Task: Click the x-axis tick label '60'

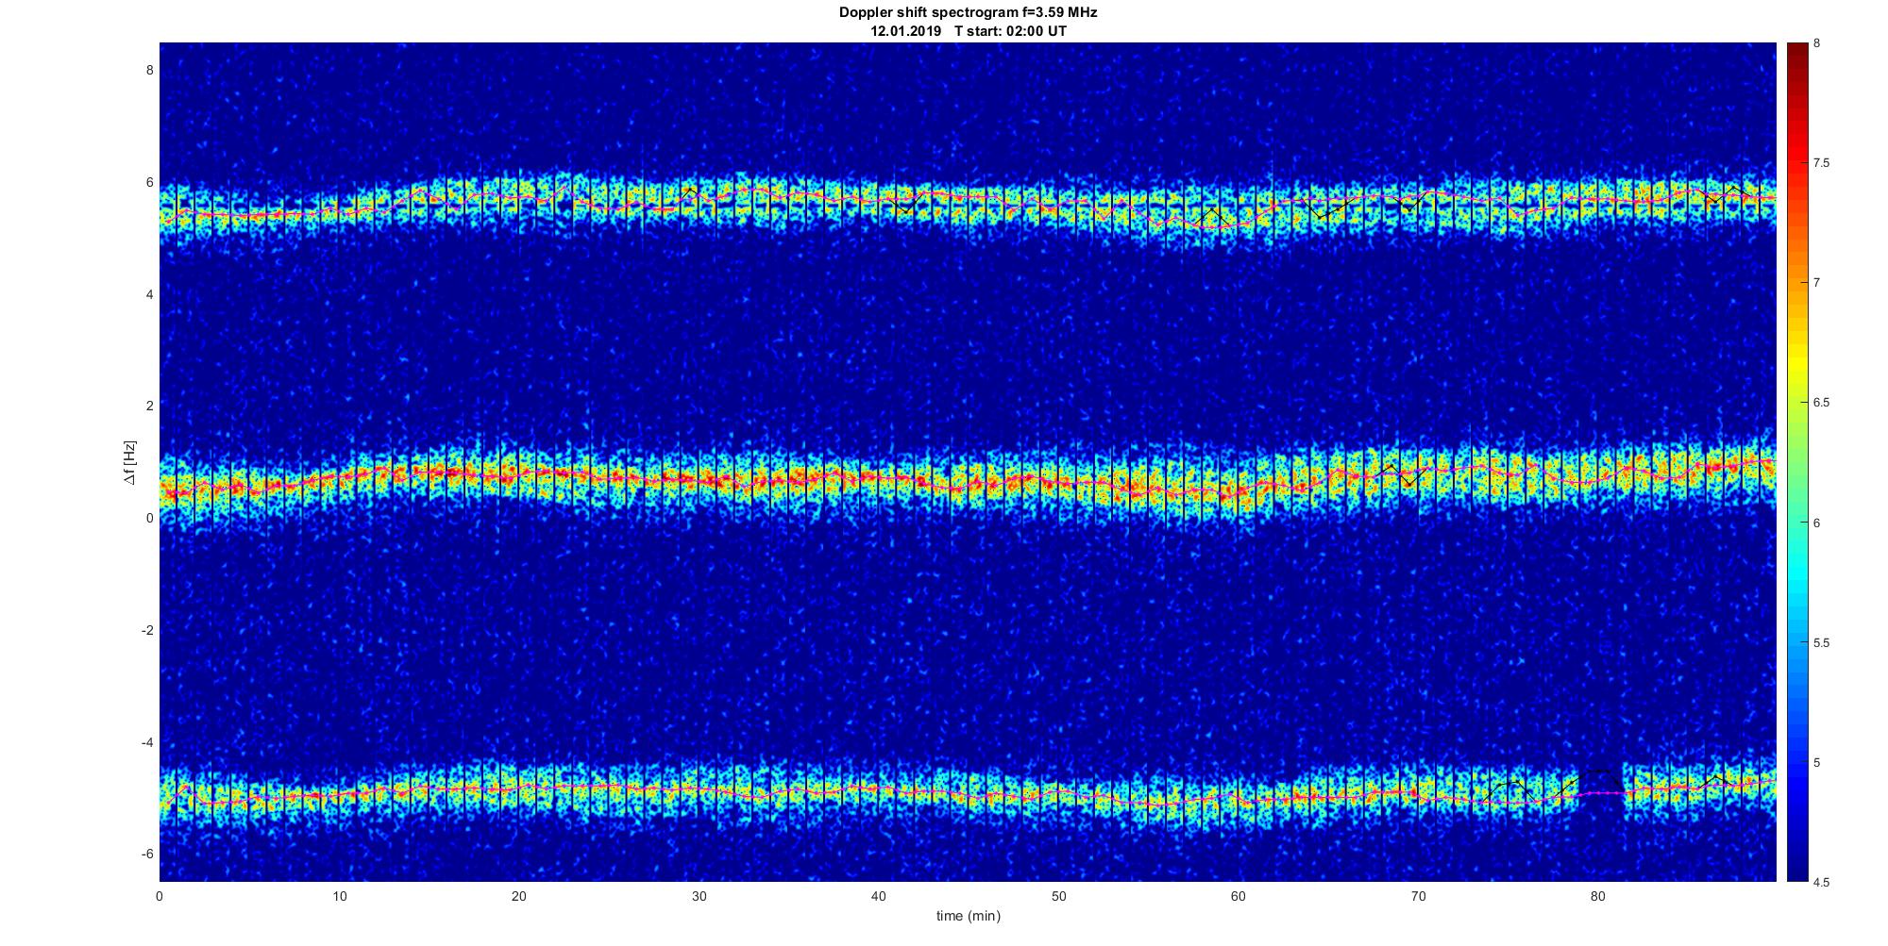Action: [1239, 896]
